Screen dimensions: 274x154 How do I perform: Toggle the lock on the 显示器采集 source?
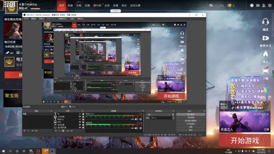[83, 127]
